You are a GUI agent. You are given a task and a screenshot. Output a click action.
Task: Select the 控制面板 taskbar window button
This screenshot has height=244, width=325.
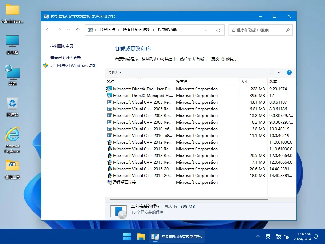[x=176, y=236]
